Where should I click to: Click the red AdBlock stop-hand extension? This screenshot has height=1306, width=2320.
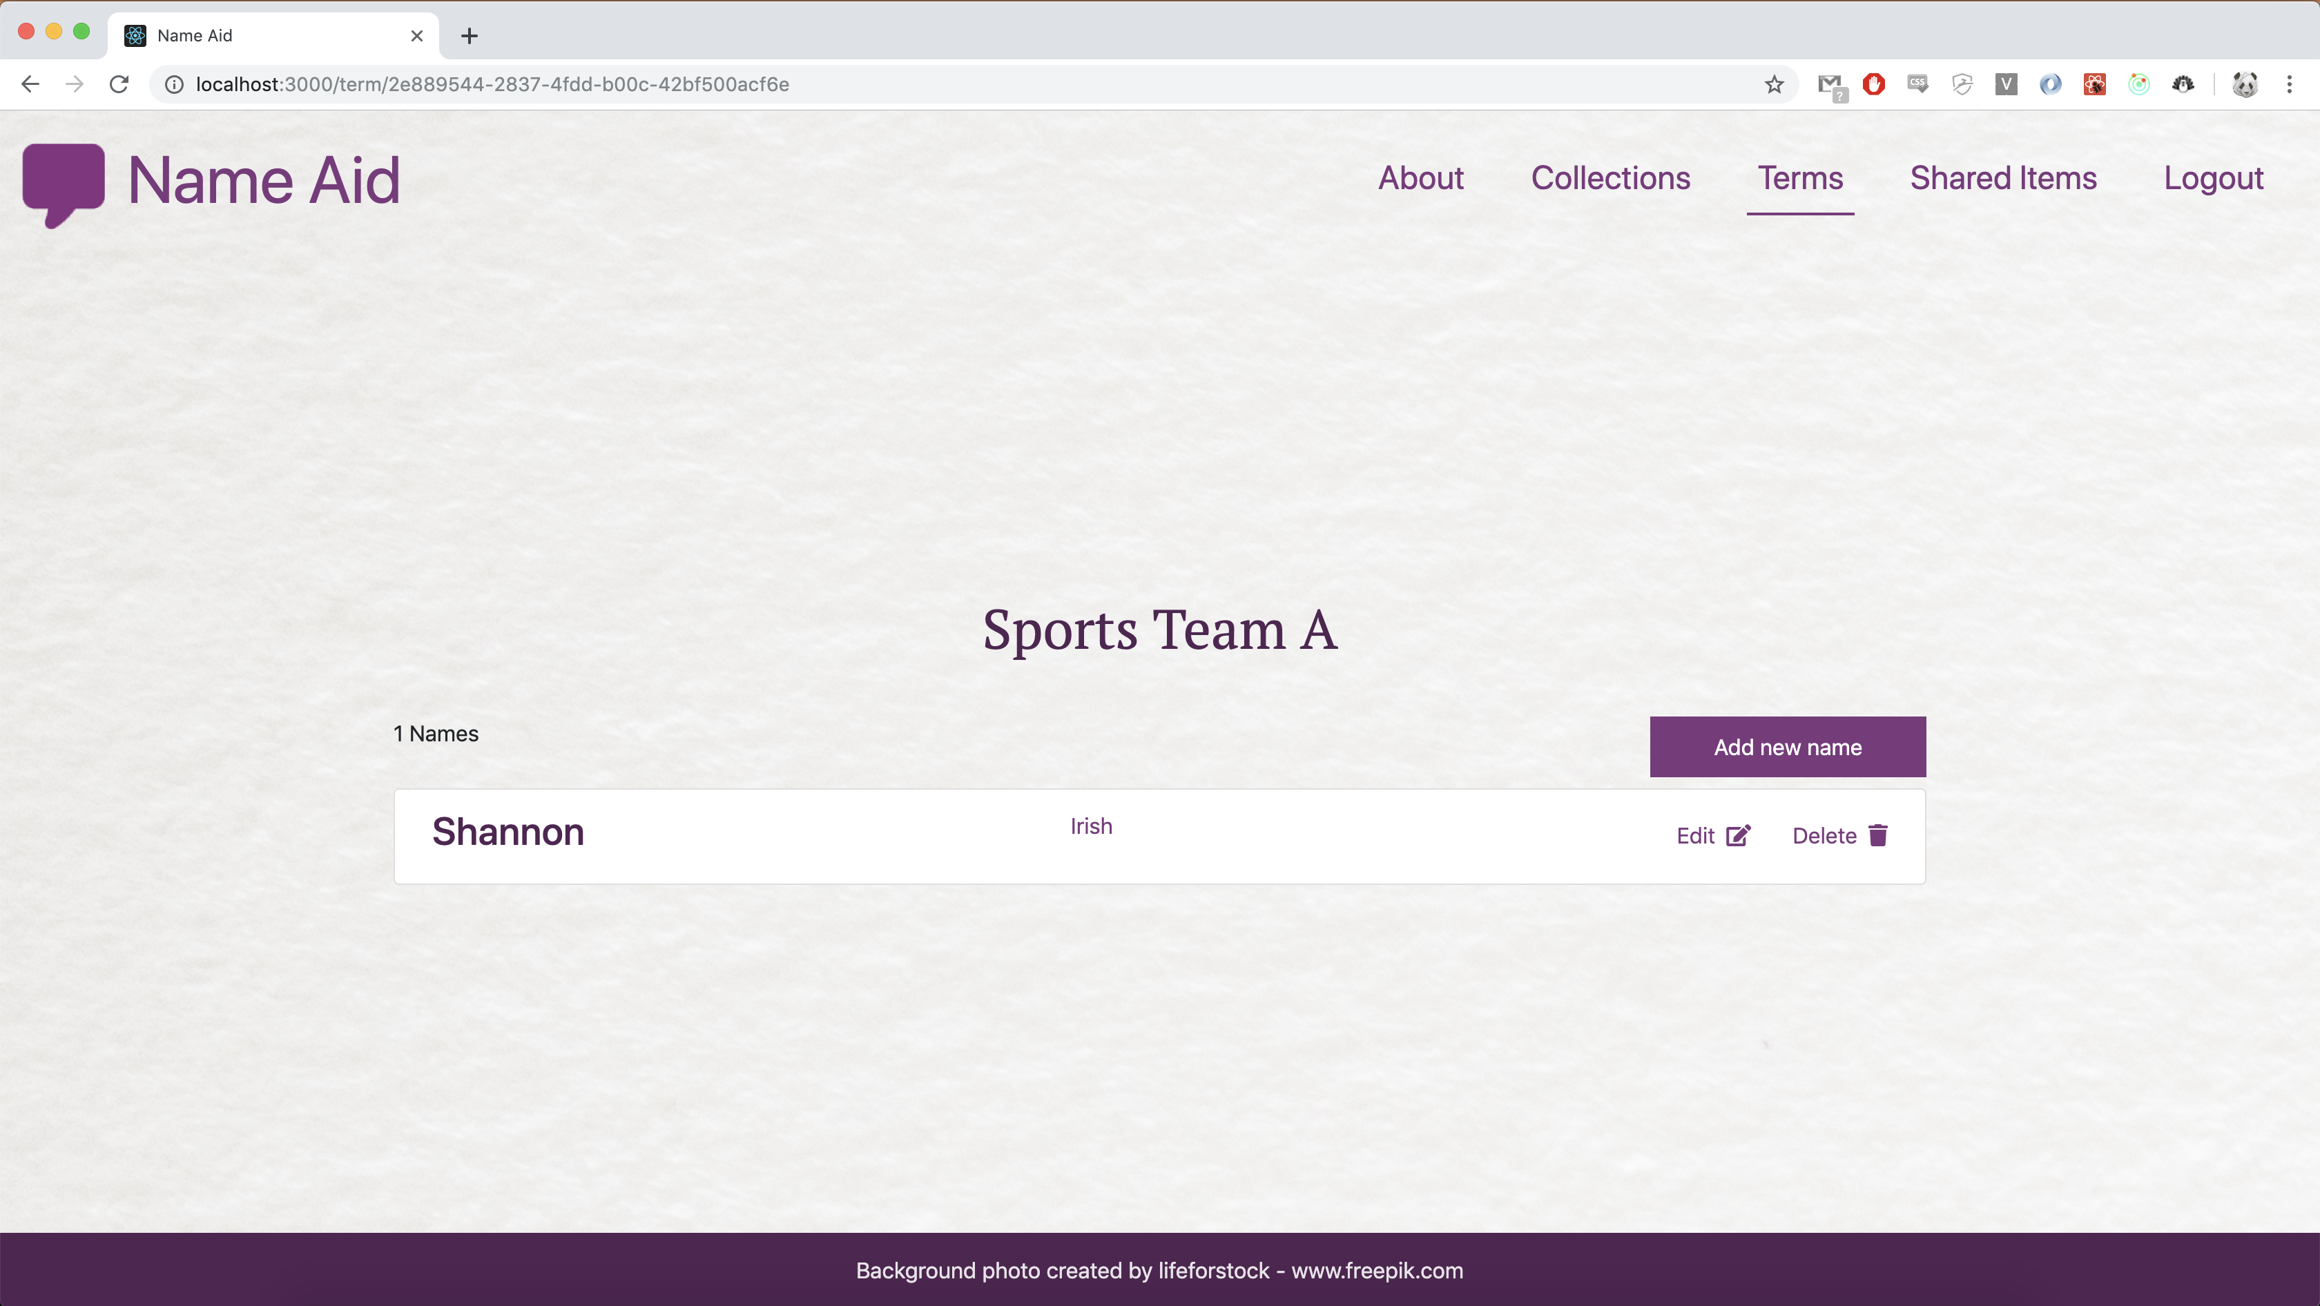[1874, 85]
